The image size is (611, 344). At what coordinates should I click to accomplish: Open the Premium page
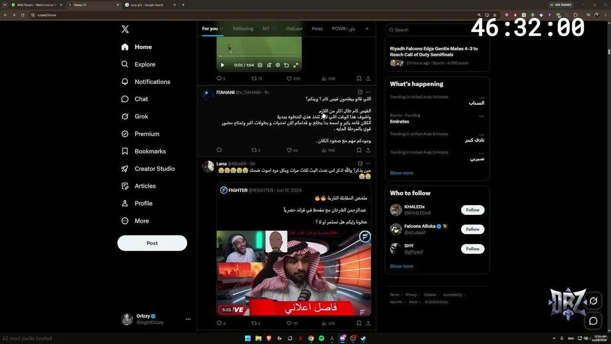click(x=140, y=134)
